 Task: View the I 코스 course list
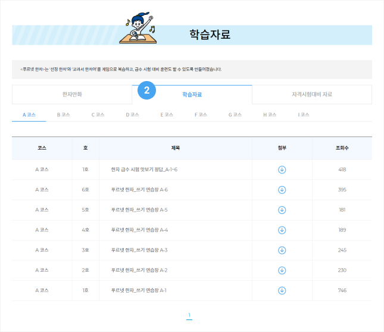pos(303,114)
